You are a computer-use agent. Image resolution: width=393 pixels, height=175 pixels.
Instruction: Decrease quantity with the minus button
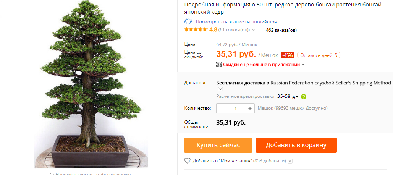tap(221, 108)
